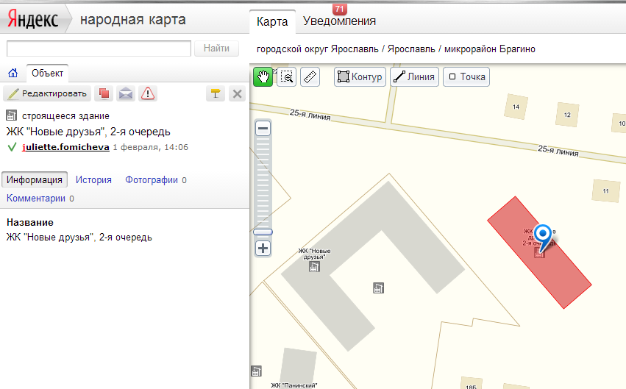This screenshot has width=626, height=389.
Task: Click the green checkmark approval icon
Action: coord(12,147)
